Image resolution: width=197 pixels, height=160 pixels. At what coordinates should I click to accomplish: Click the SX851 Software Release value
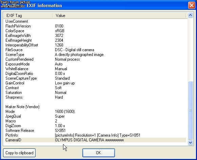pos(60,131)
